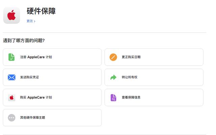This screenshot has height=135, width=216.
Task: Click the green document icon for 注册 AppleCare 计划
Action: 11,57
